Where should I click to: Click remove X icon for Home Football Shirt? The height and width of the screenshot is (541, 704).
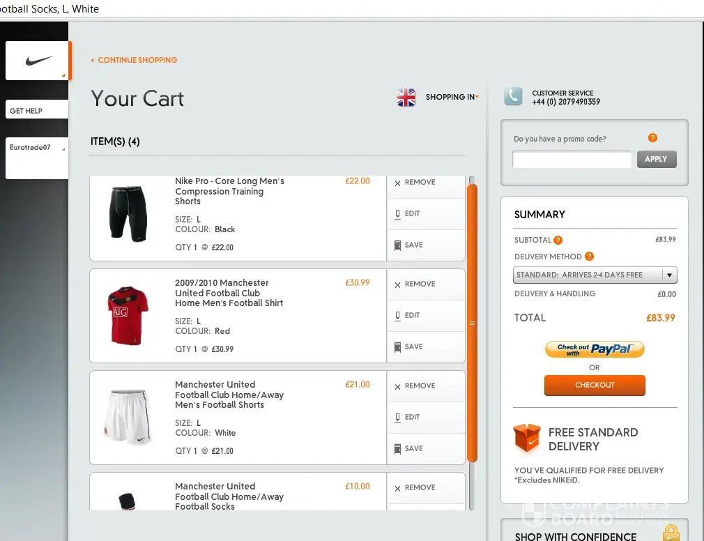pos(397,285)
